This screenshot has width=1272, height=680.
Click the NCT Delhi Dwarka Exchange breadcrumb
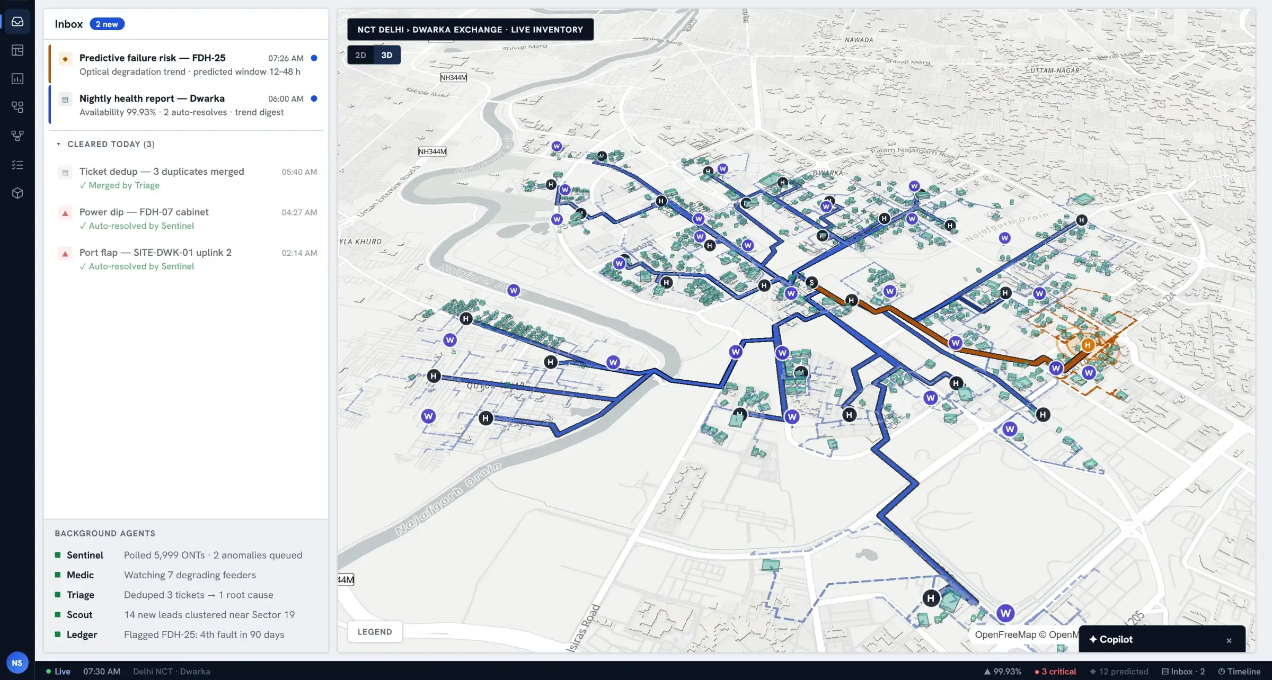pyautogui.click(x=470, y=30)
